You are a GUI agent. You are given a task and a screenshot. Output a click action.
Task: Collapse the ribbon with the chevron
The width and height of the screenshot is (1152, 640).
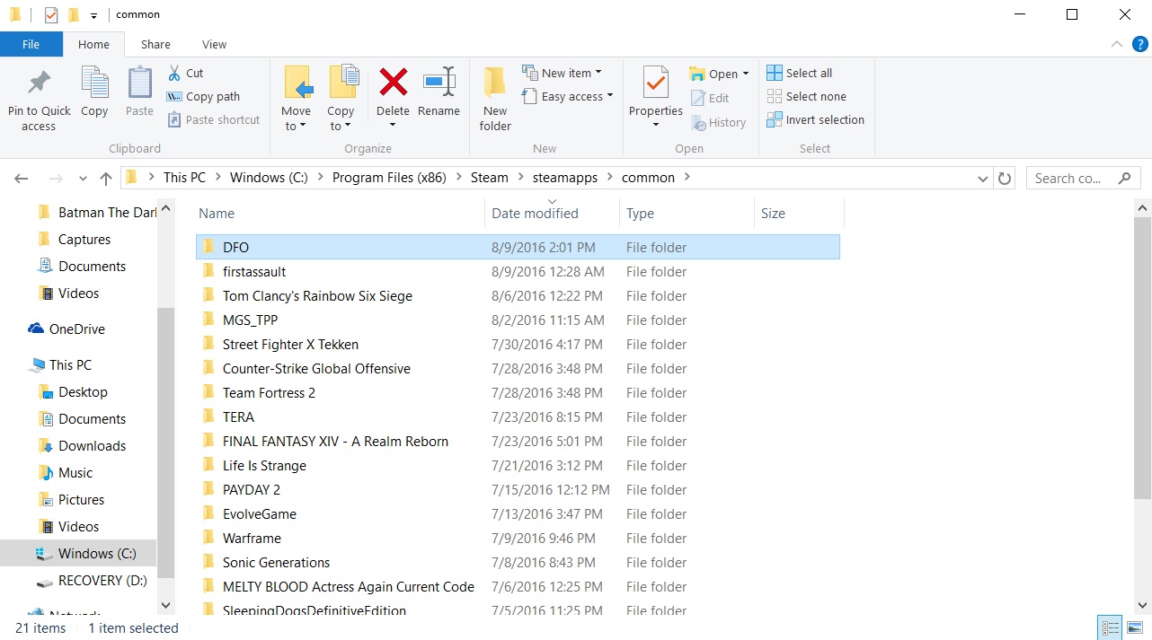click(x=1117, y=44)
